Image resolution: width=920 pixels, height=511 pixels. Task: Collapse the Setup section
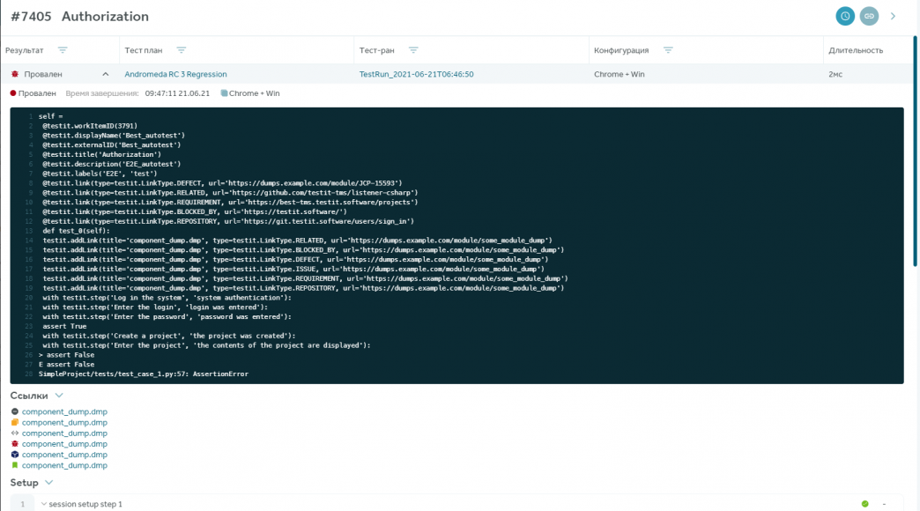coord(48,483)
